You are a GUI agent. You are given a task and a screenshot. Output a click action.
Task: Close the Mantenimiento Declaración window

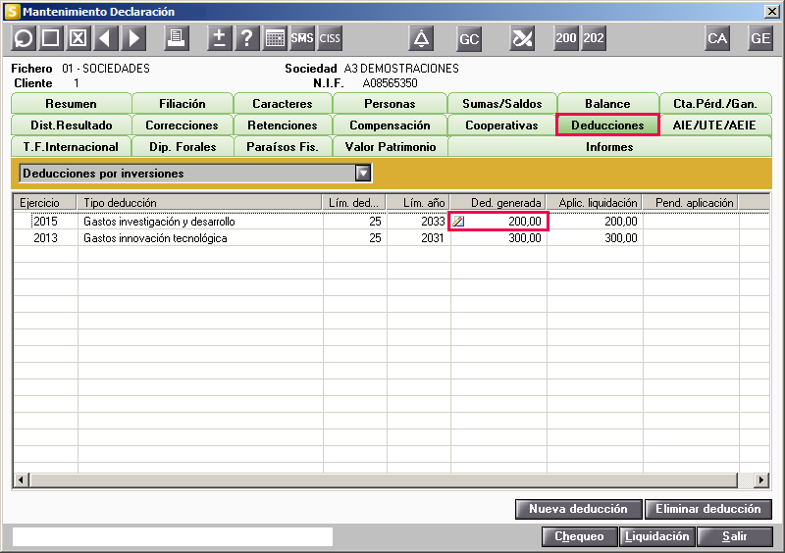coord(771,12)
